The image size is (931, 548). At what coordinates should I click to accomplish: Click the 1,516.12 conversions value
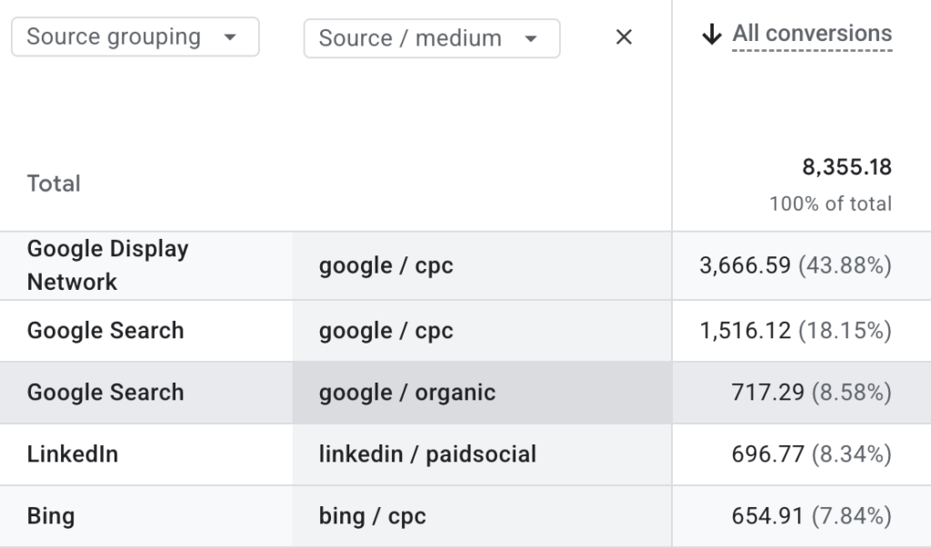click(746, 331)
